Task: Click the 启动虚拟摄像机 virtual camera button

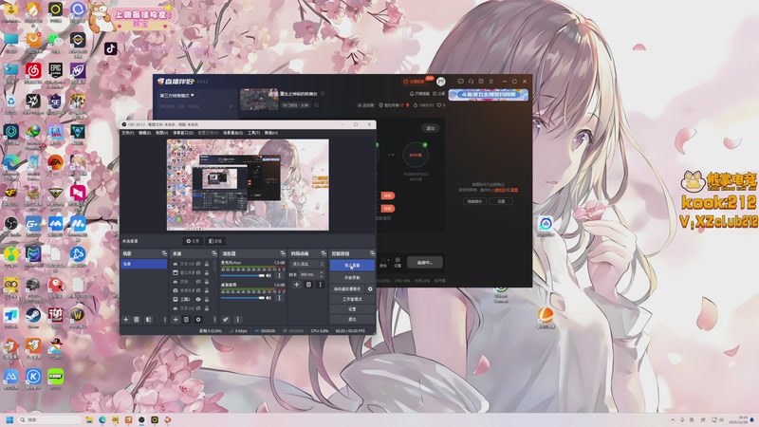Action: 348,289
